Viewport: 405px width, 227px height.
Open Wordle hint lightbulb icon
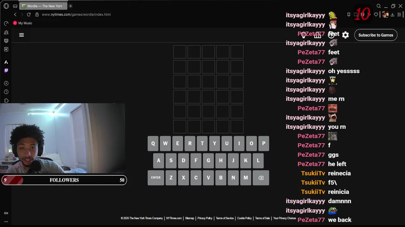(x=303, y=35)
